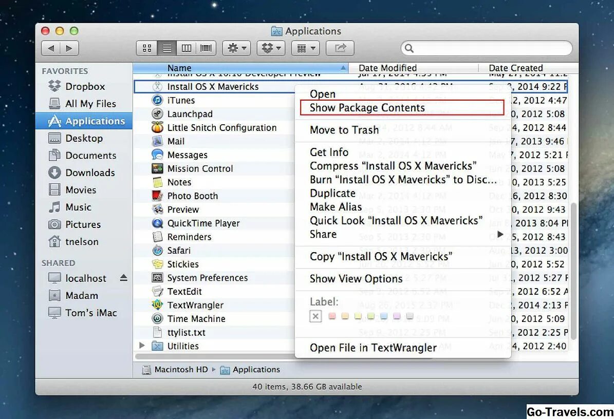Open the item arrangement dropdown

(x=305, y=48)
